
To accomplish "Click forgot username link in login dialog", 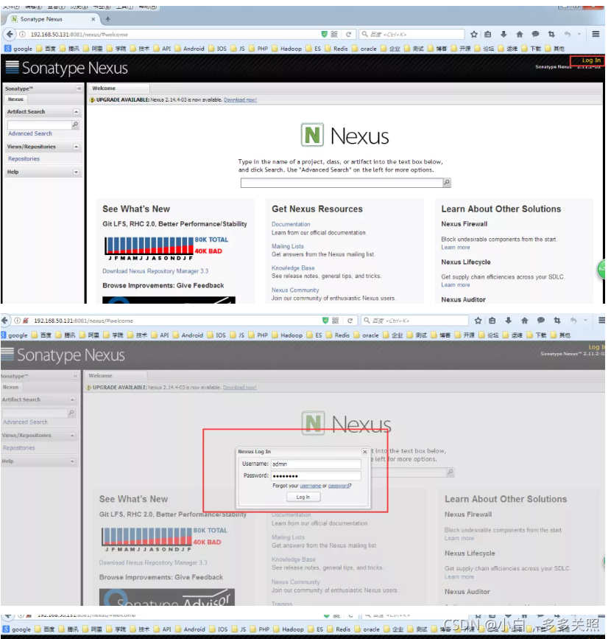I will pos(311,486).
